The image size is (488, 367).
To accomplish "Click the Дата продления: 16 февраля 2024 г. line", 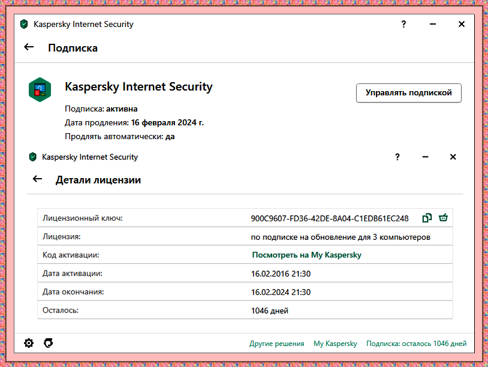I will (x=134, y=123).
